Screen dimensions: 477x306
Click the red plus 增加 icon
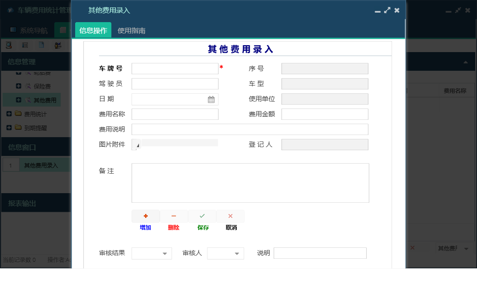point(146,216)
